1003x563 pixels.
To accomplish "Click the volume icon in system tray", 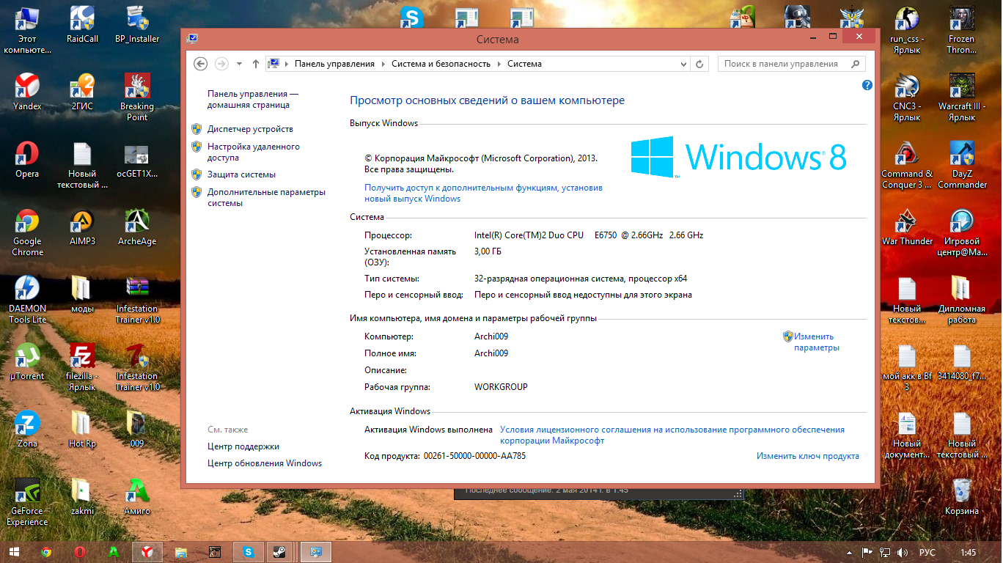I will 903,553.
